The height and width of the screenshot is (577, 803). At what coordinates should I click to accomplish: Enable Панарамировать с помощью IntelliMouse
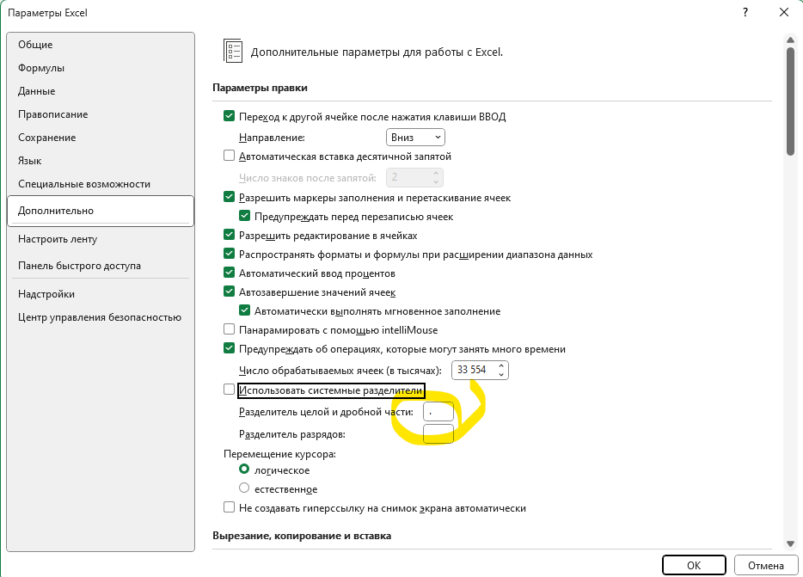point(229,329)
